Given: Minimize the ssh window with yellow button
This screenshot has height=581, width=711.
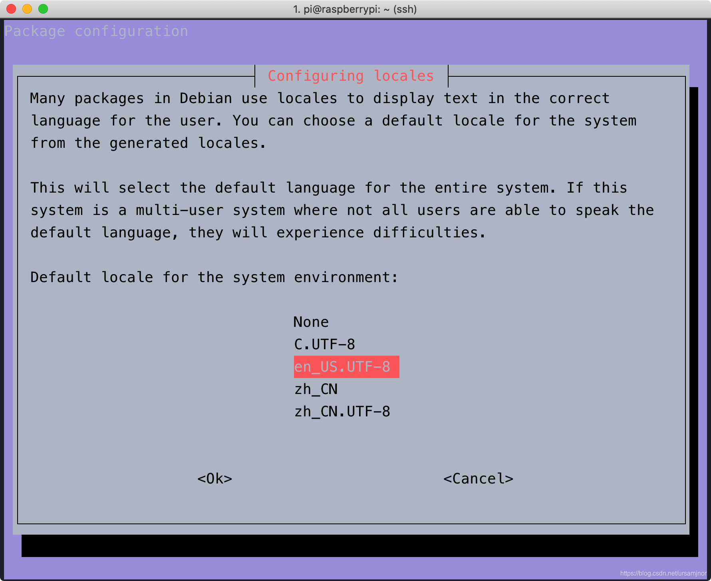Looking at the screenshot, I should point(27,9).
